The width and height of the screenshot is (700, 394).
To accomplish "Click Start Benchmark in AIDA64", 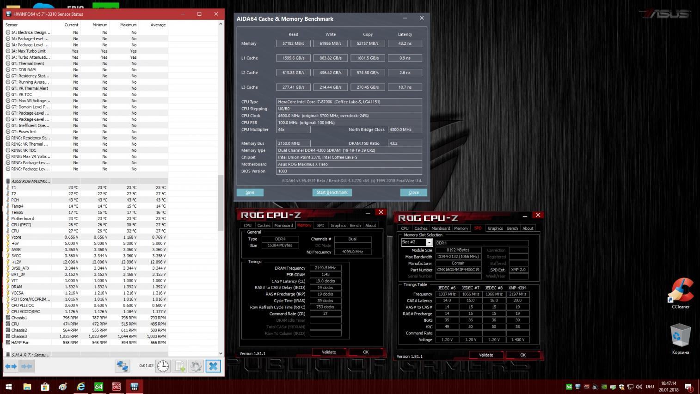I will click(332, 192).
